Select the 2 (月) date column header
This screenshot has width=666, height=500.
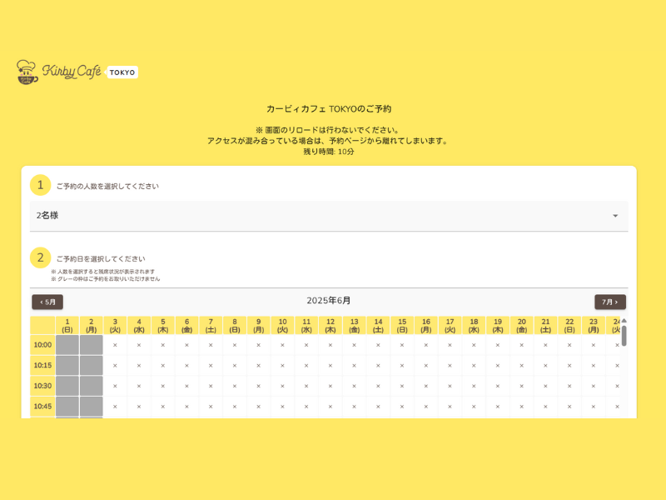(x=92, y=326)
